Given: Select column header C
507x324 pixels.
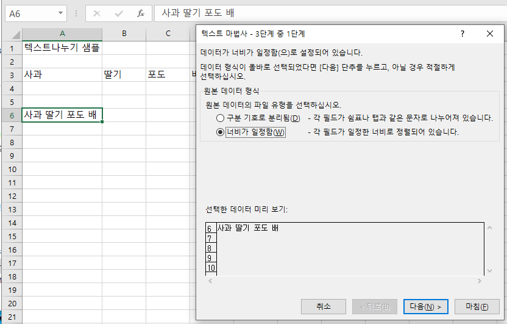Looking at the screenshot, I should (x=168, y=34).
